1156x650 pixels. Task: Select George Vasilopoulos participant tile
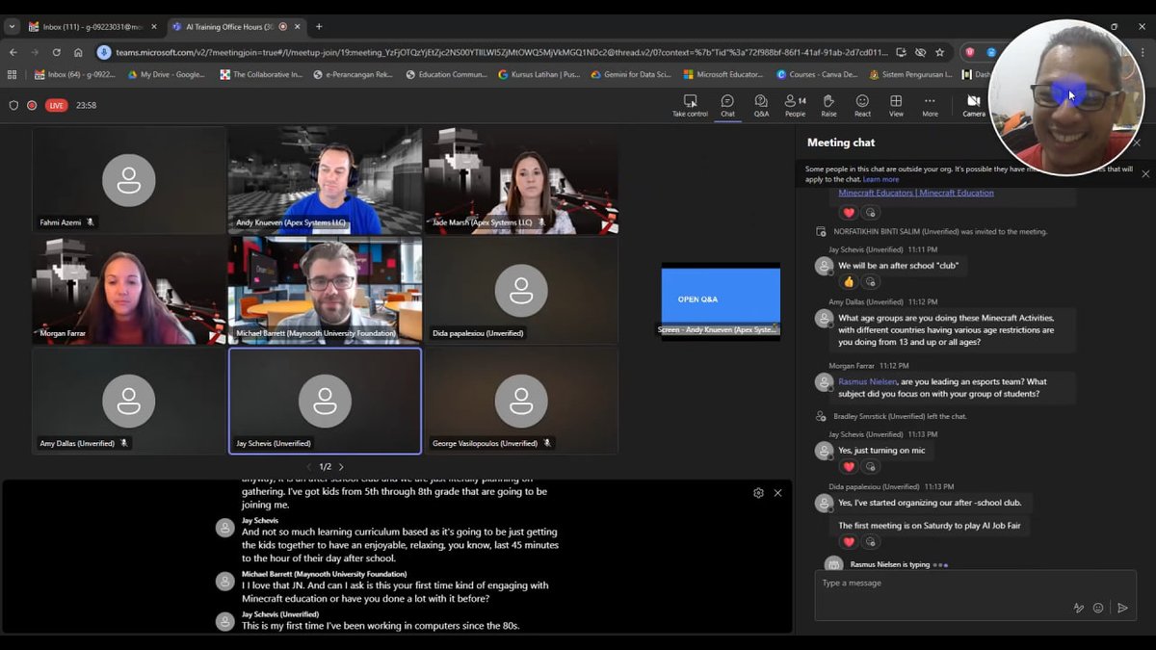pyautogui.click(x=521, y=401)
